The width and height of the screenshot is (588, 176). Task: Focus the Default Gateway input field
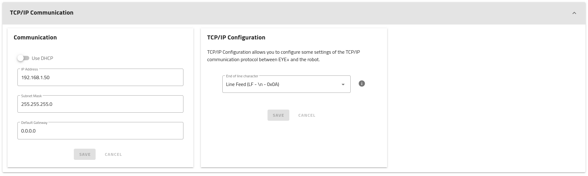tap(100, 131)
